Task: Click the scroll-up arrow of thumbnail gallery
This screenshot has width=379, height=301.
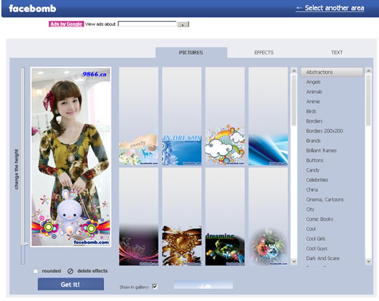Action: (x=294, y=71)
